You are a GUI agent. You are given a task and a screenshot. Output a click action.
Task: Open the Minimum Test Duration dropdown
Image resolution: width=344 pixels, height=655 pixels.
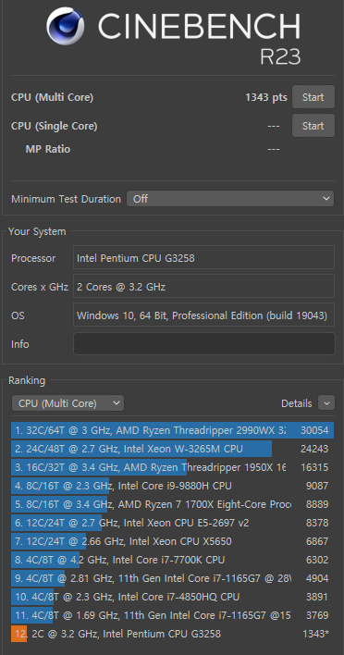click(x=230, y=199)
